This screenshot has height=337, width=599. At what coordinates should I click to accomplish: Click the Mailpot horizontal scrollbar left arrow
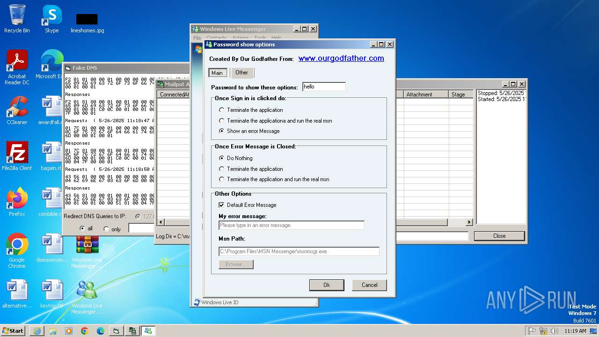161,222
